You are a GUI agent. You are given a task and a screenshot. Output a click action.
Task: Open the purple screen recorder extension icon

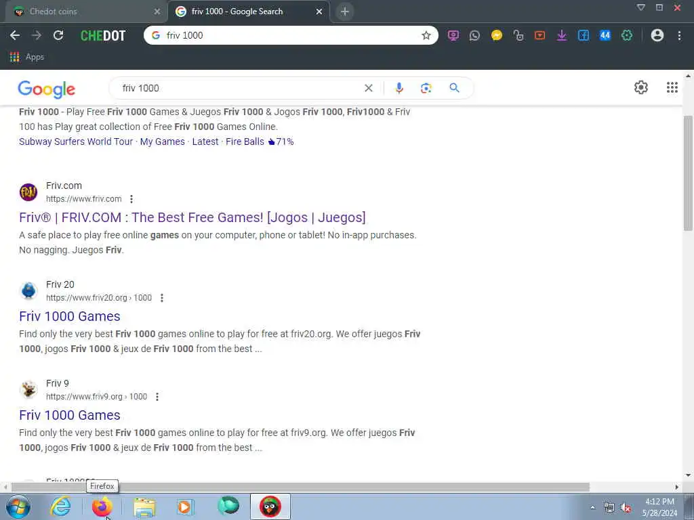tap(453, 35)
